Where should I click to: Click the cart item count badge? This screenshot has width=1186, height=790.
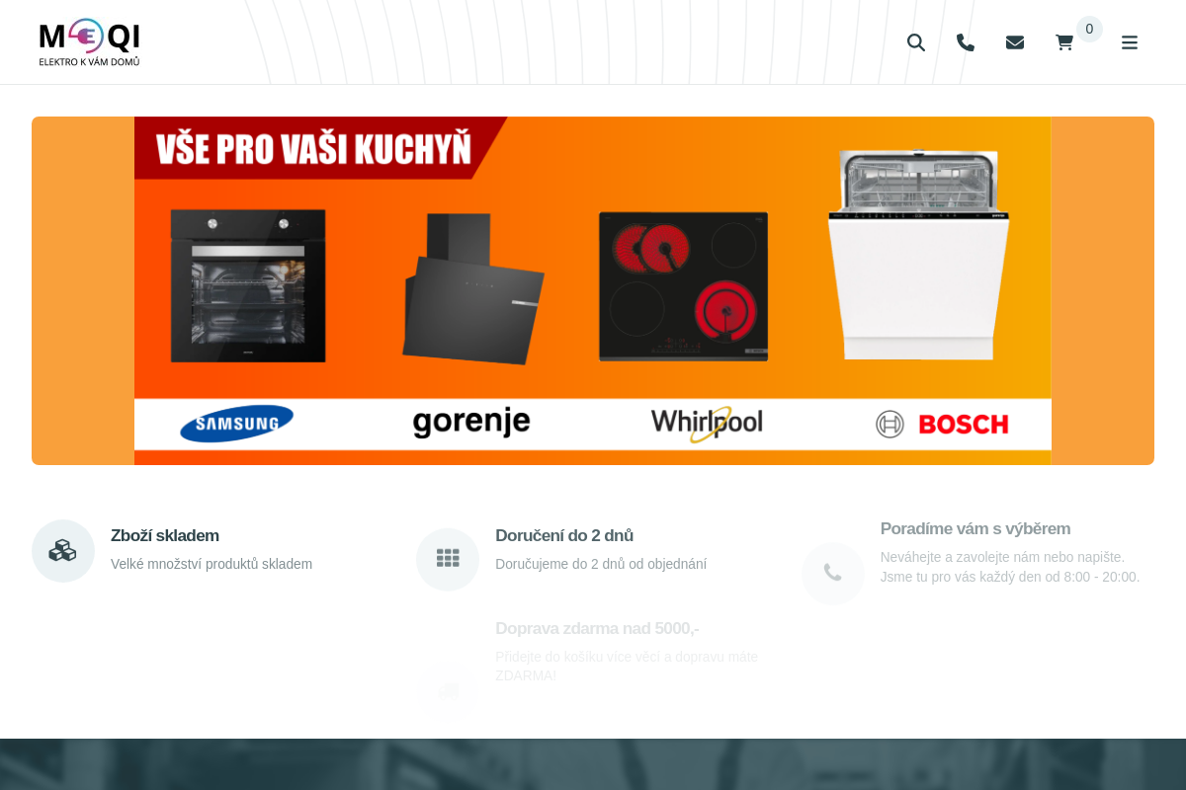click(x=1089, y=29)
